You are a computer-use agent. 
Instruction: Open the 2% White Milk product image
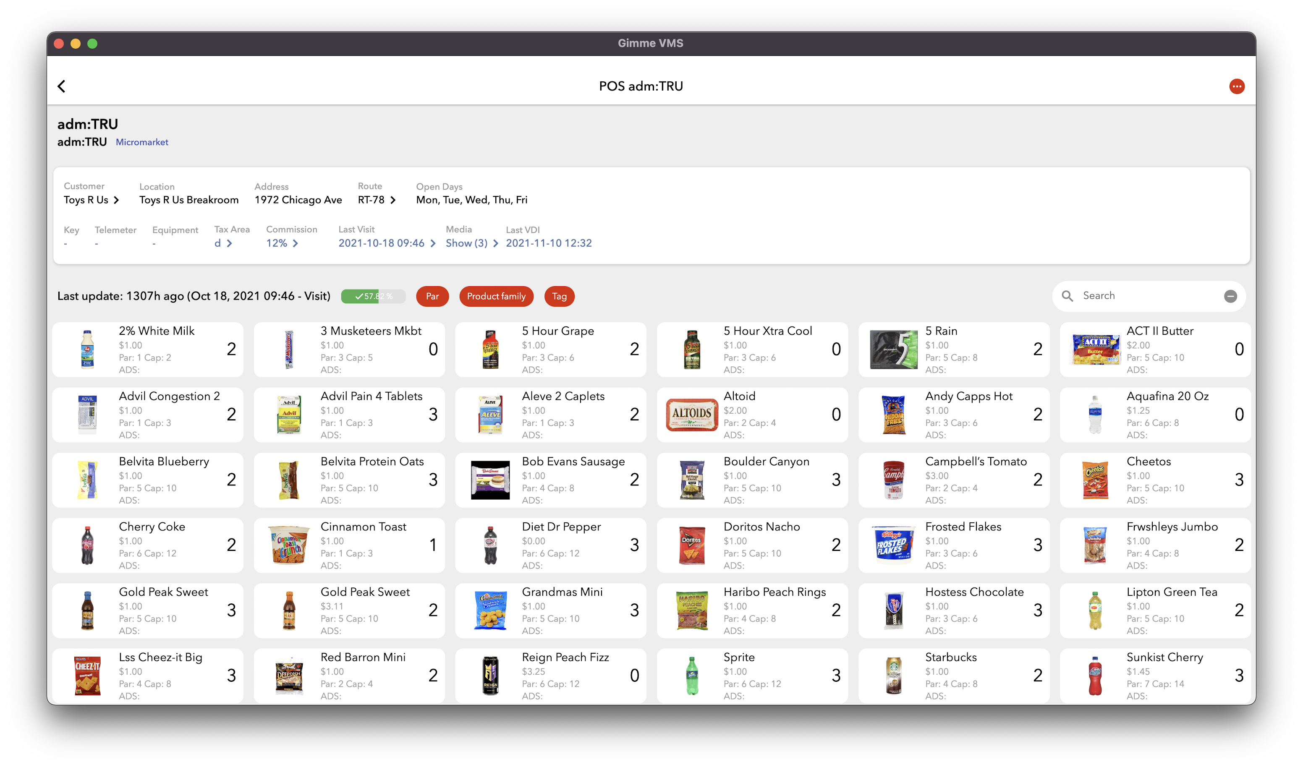(87, 350)
